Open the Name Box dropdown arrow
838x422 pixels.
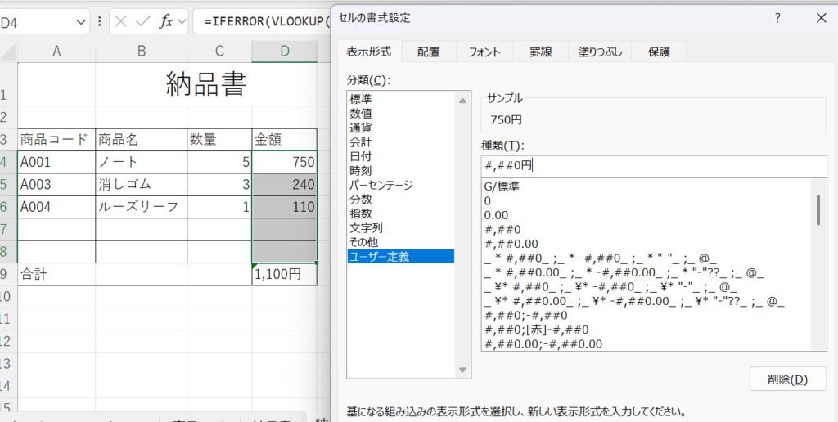[x=81, y=22]
